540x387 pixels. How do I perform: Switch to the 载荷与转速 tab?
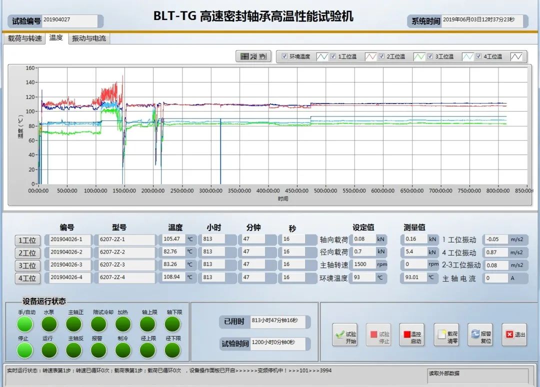pyautogui.click(x=24, y=38)
